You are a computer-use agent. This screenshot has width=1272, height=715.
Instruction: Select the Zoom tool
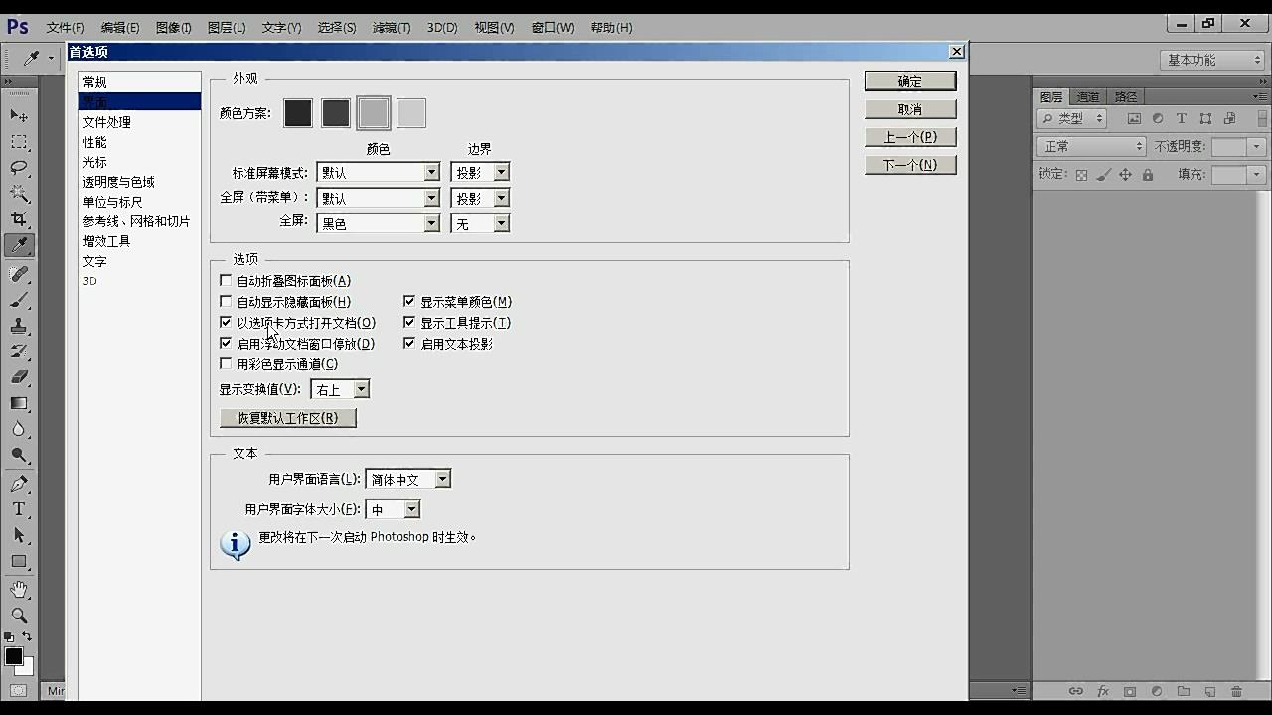19,616
